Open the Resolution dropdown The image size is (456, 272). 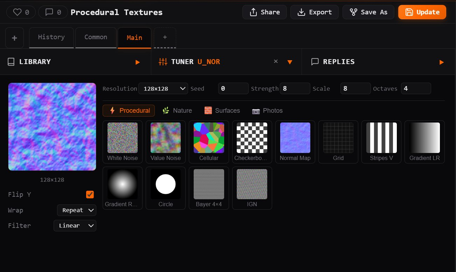[163, 89]
